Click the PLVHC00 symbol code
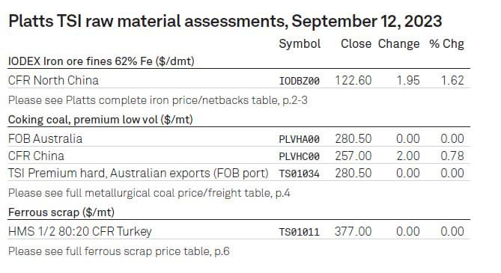This screenshot has height=273, width=501. [x=299, y=156]
